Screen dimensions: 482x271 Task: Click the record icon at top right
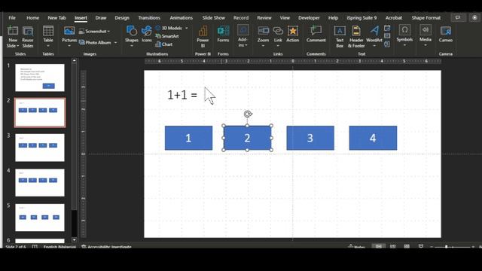pos(474,17)
